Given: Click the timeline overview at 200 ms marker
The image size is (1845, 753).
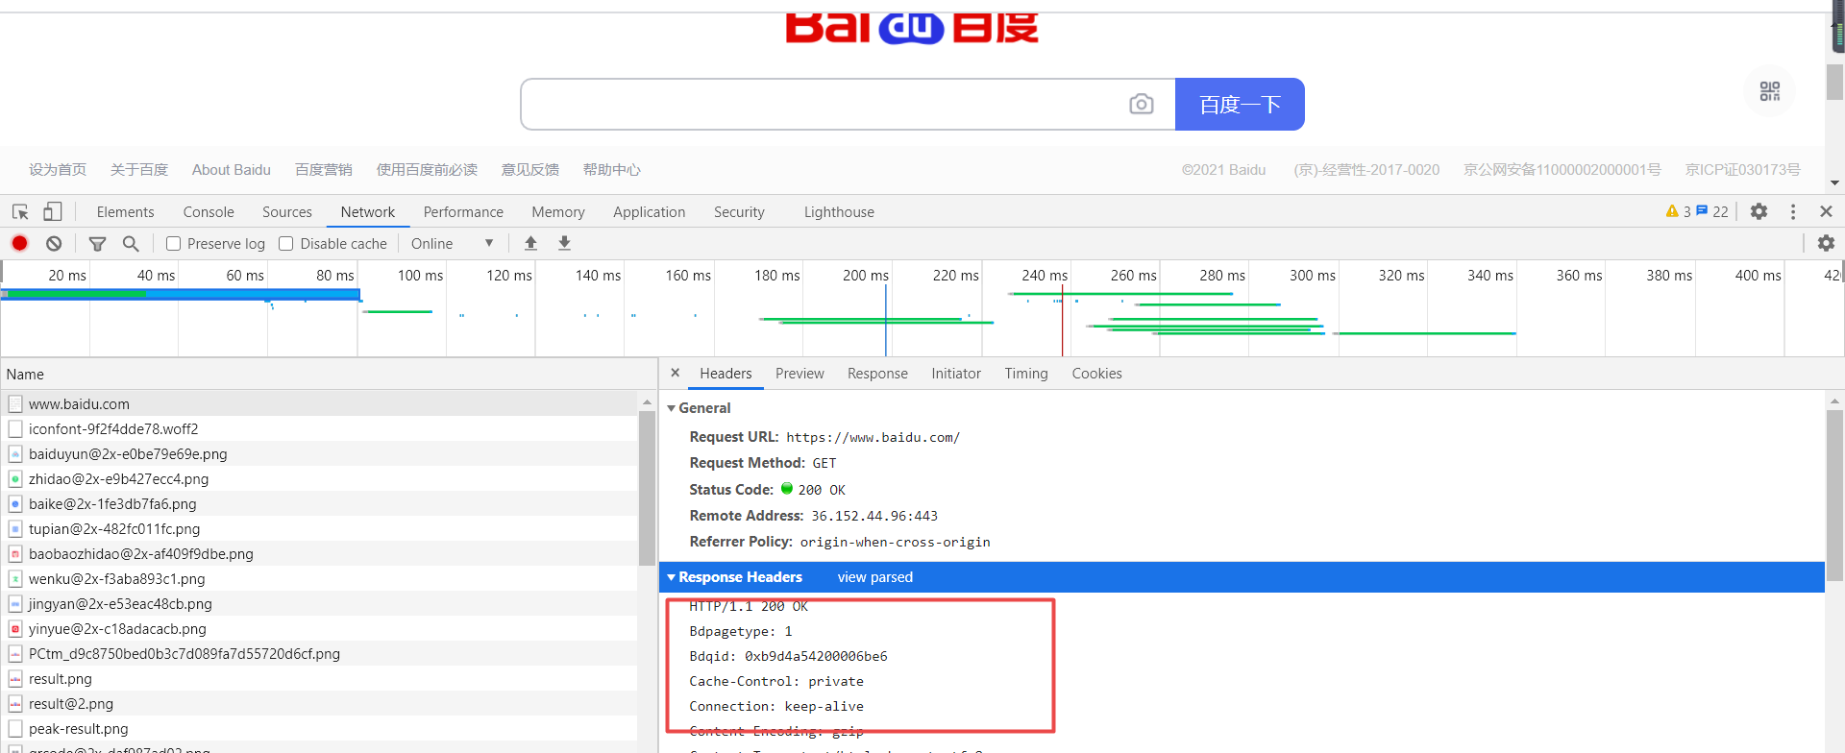Looking at the screenshot, I should (x=866, y=276).
